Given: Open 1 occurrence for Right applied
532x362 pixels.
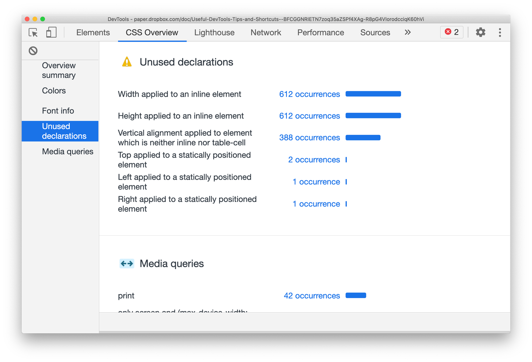Looking at the screenshot, I should tap(316, 204).
